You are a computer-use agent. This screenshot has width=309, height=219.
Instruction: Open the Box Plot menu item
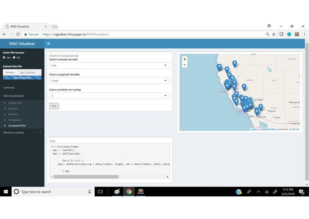13,114
